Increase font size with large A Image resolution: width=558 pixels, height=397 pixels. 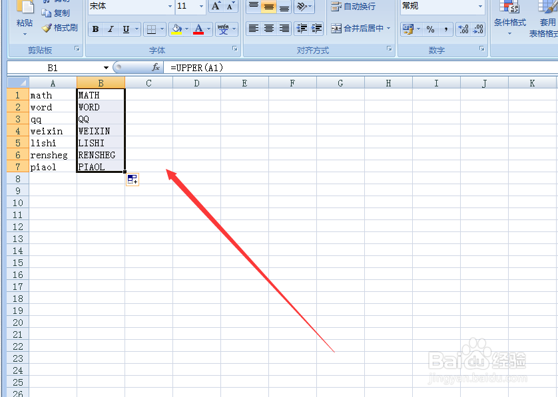coord(216,6)
